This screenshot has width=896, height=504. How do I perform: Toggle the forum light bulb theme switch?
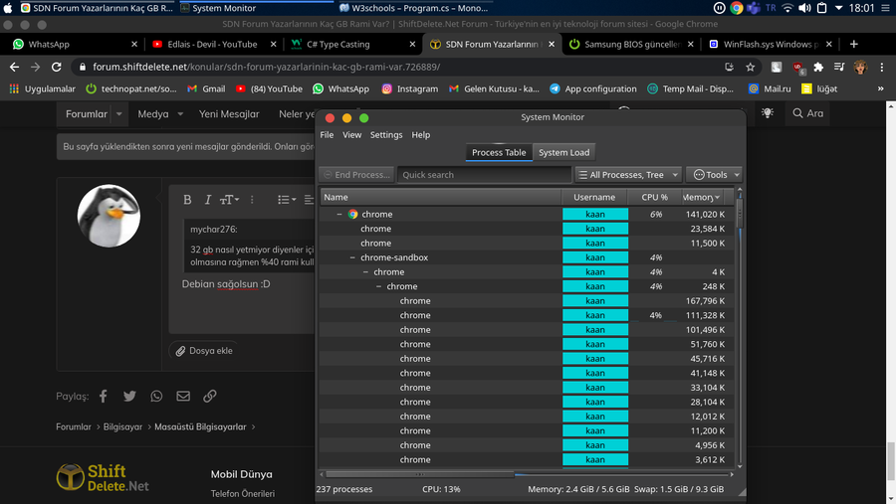coord(767,113)
